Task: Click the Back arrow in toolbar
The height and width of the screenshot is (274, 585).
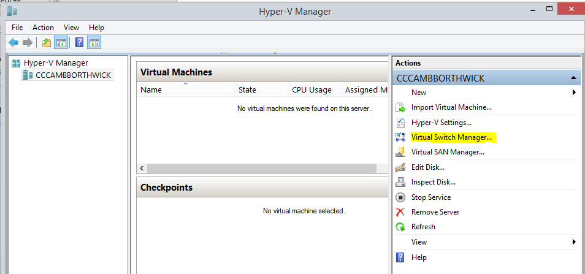Action: pos(13,42)
